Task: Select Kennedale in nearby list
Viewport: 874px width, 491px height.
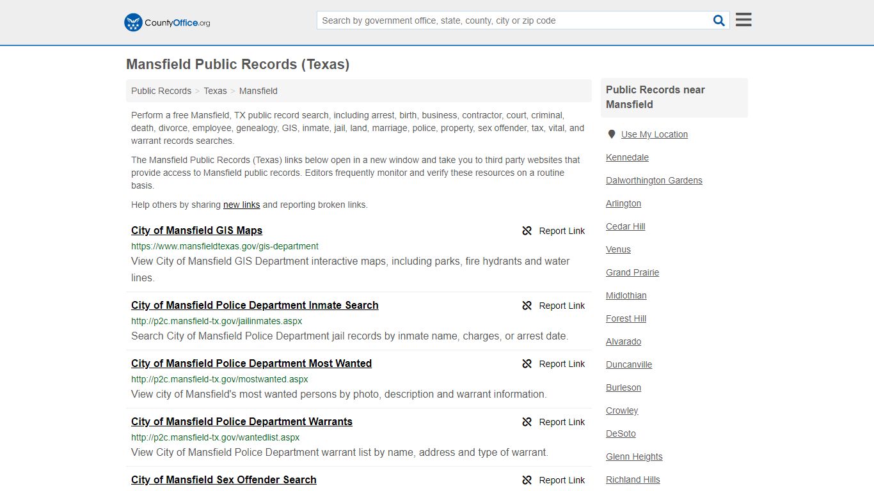Action: tap(627, 157)
